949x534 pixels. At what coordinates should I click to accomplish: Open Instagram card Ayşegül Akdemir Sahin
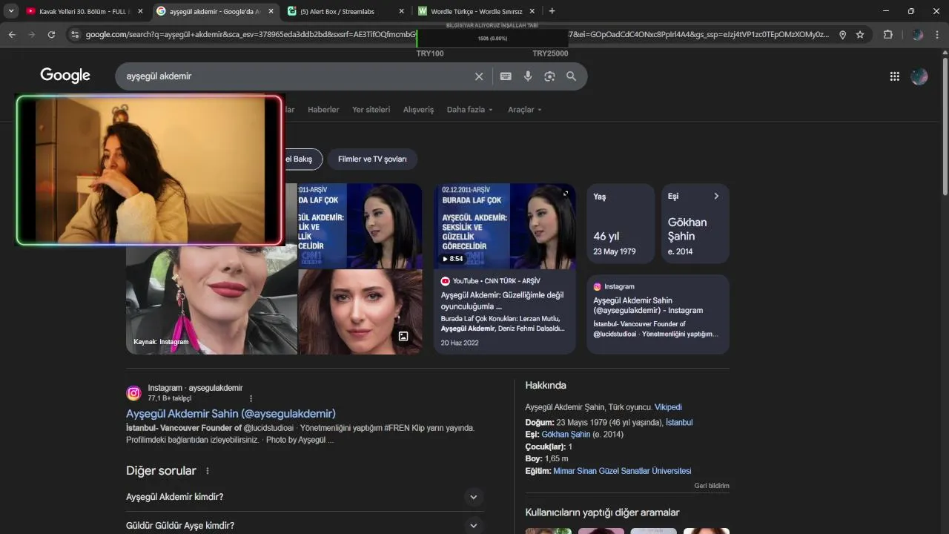coord(658,314)
